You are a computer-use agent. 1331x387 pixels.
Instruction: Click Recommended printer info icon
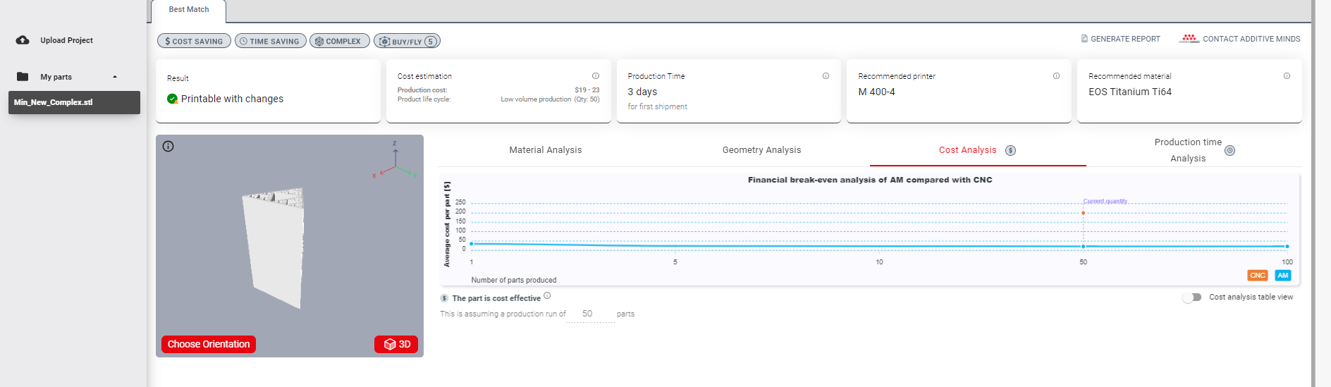(1056, 76)
